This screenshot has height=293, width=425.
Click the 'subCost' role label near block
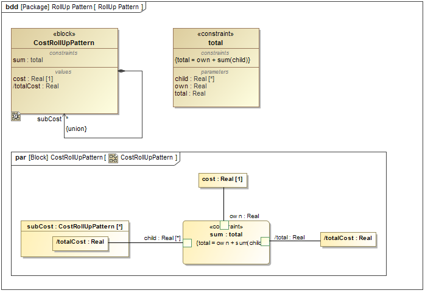click(x=49, y=119)
